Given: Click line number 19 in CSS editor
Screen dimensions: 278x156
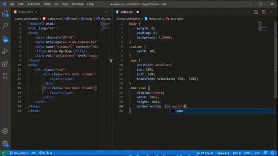Looking at the screenshot, I should coord(121,106).
